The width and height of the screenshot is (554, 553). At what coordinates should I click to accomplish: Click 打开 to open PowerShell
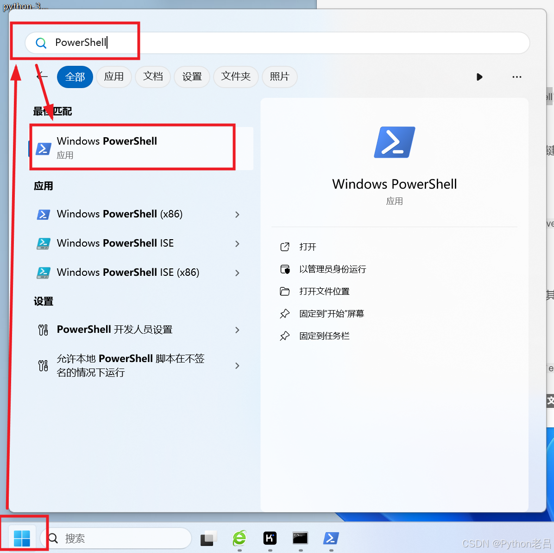point(308,247)
